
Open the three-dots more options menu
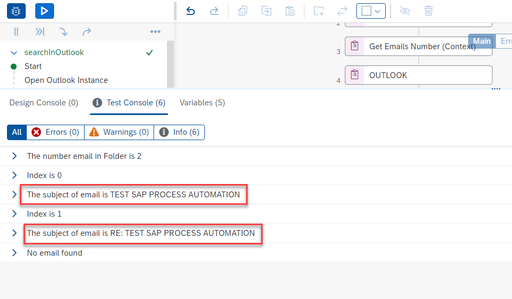pyautogui.click(x=155, y=32)
